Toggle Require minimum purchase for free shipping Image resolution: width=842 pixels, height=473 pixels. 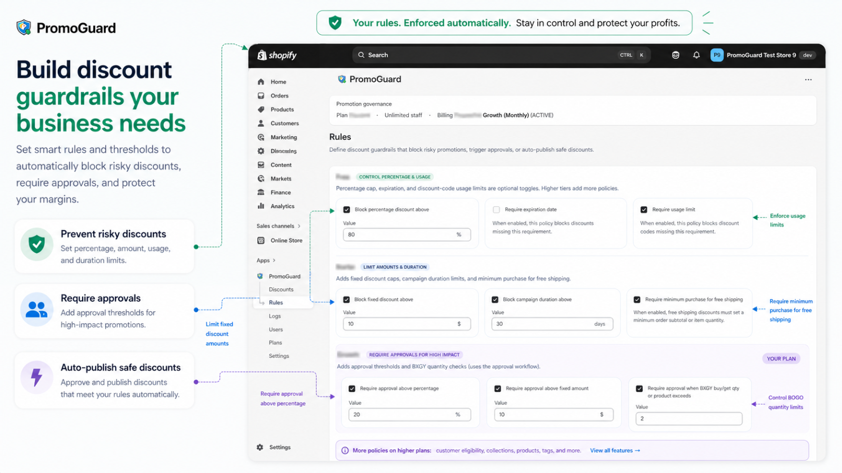(x=637, y=300)
